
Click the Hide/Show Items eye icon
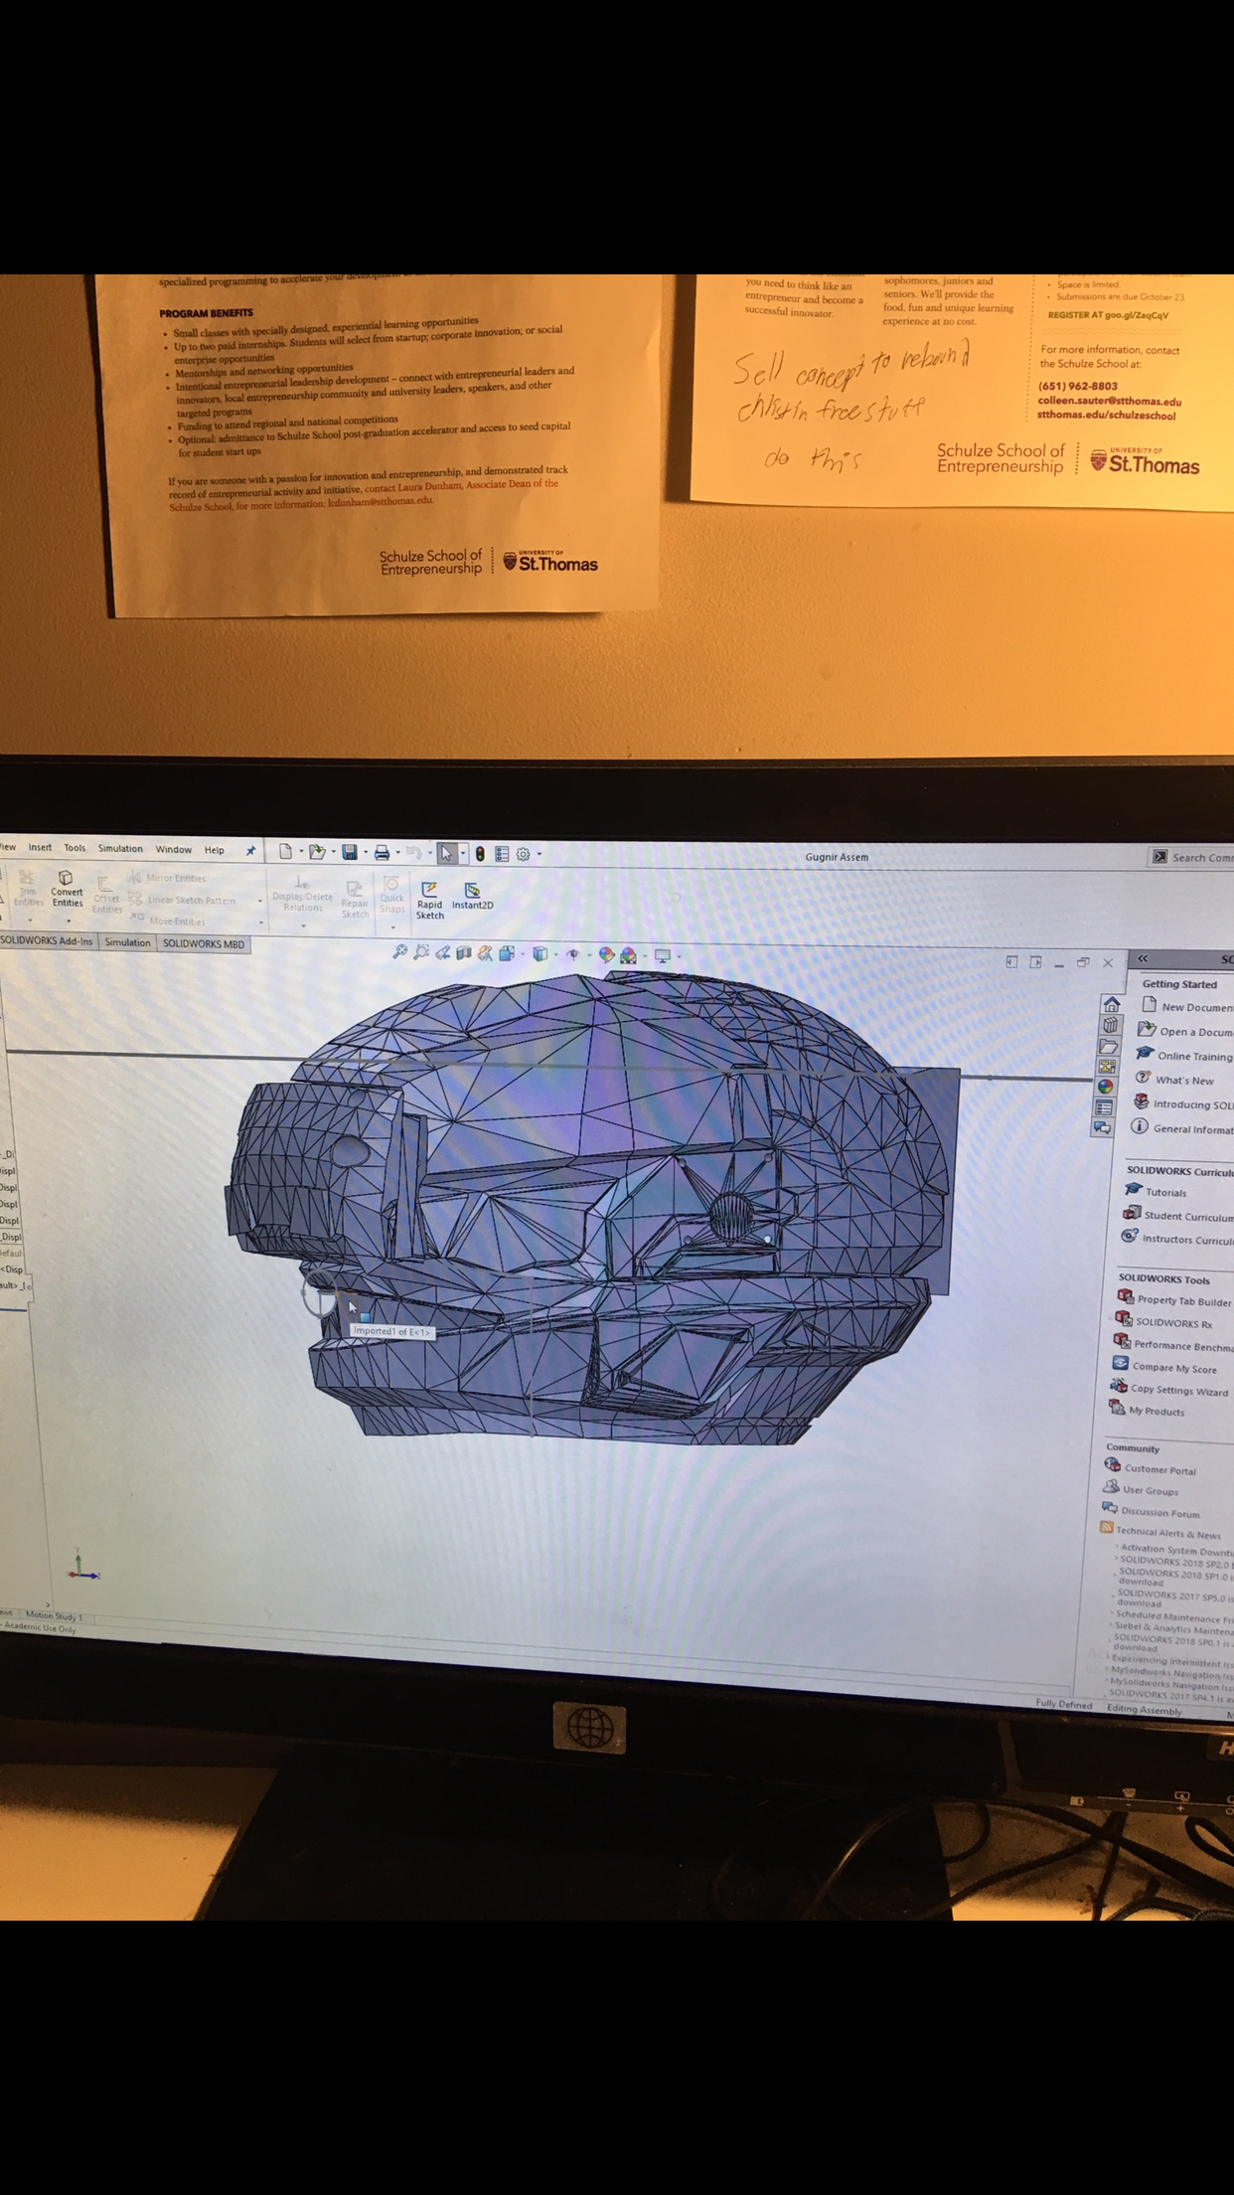point(572,955)
